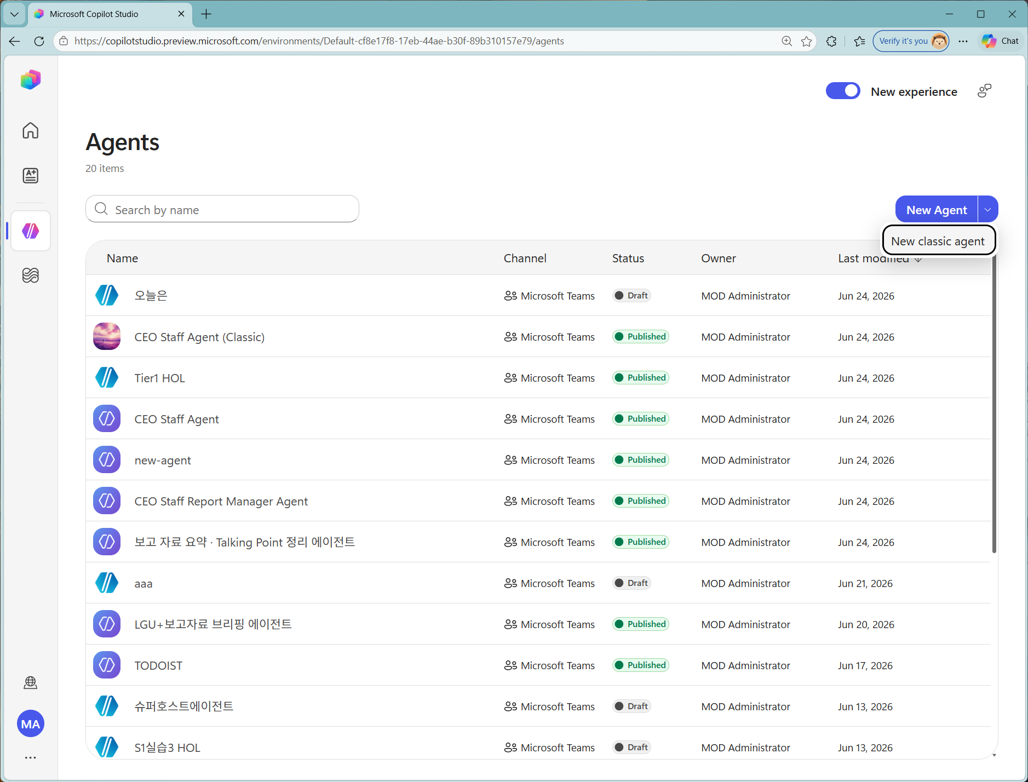Click the Jun 17, 2026 date
1028x782 pixels.
click(x=865, y=665)
